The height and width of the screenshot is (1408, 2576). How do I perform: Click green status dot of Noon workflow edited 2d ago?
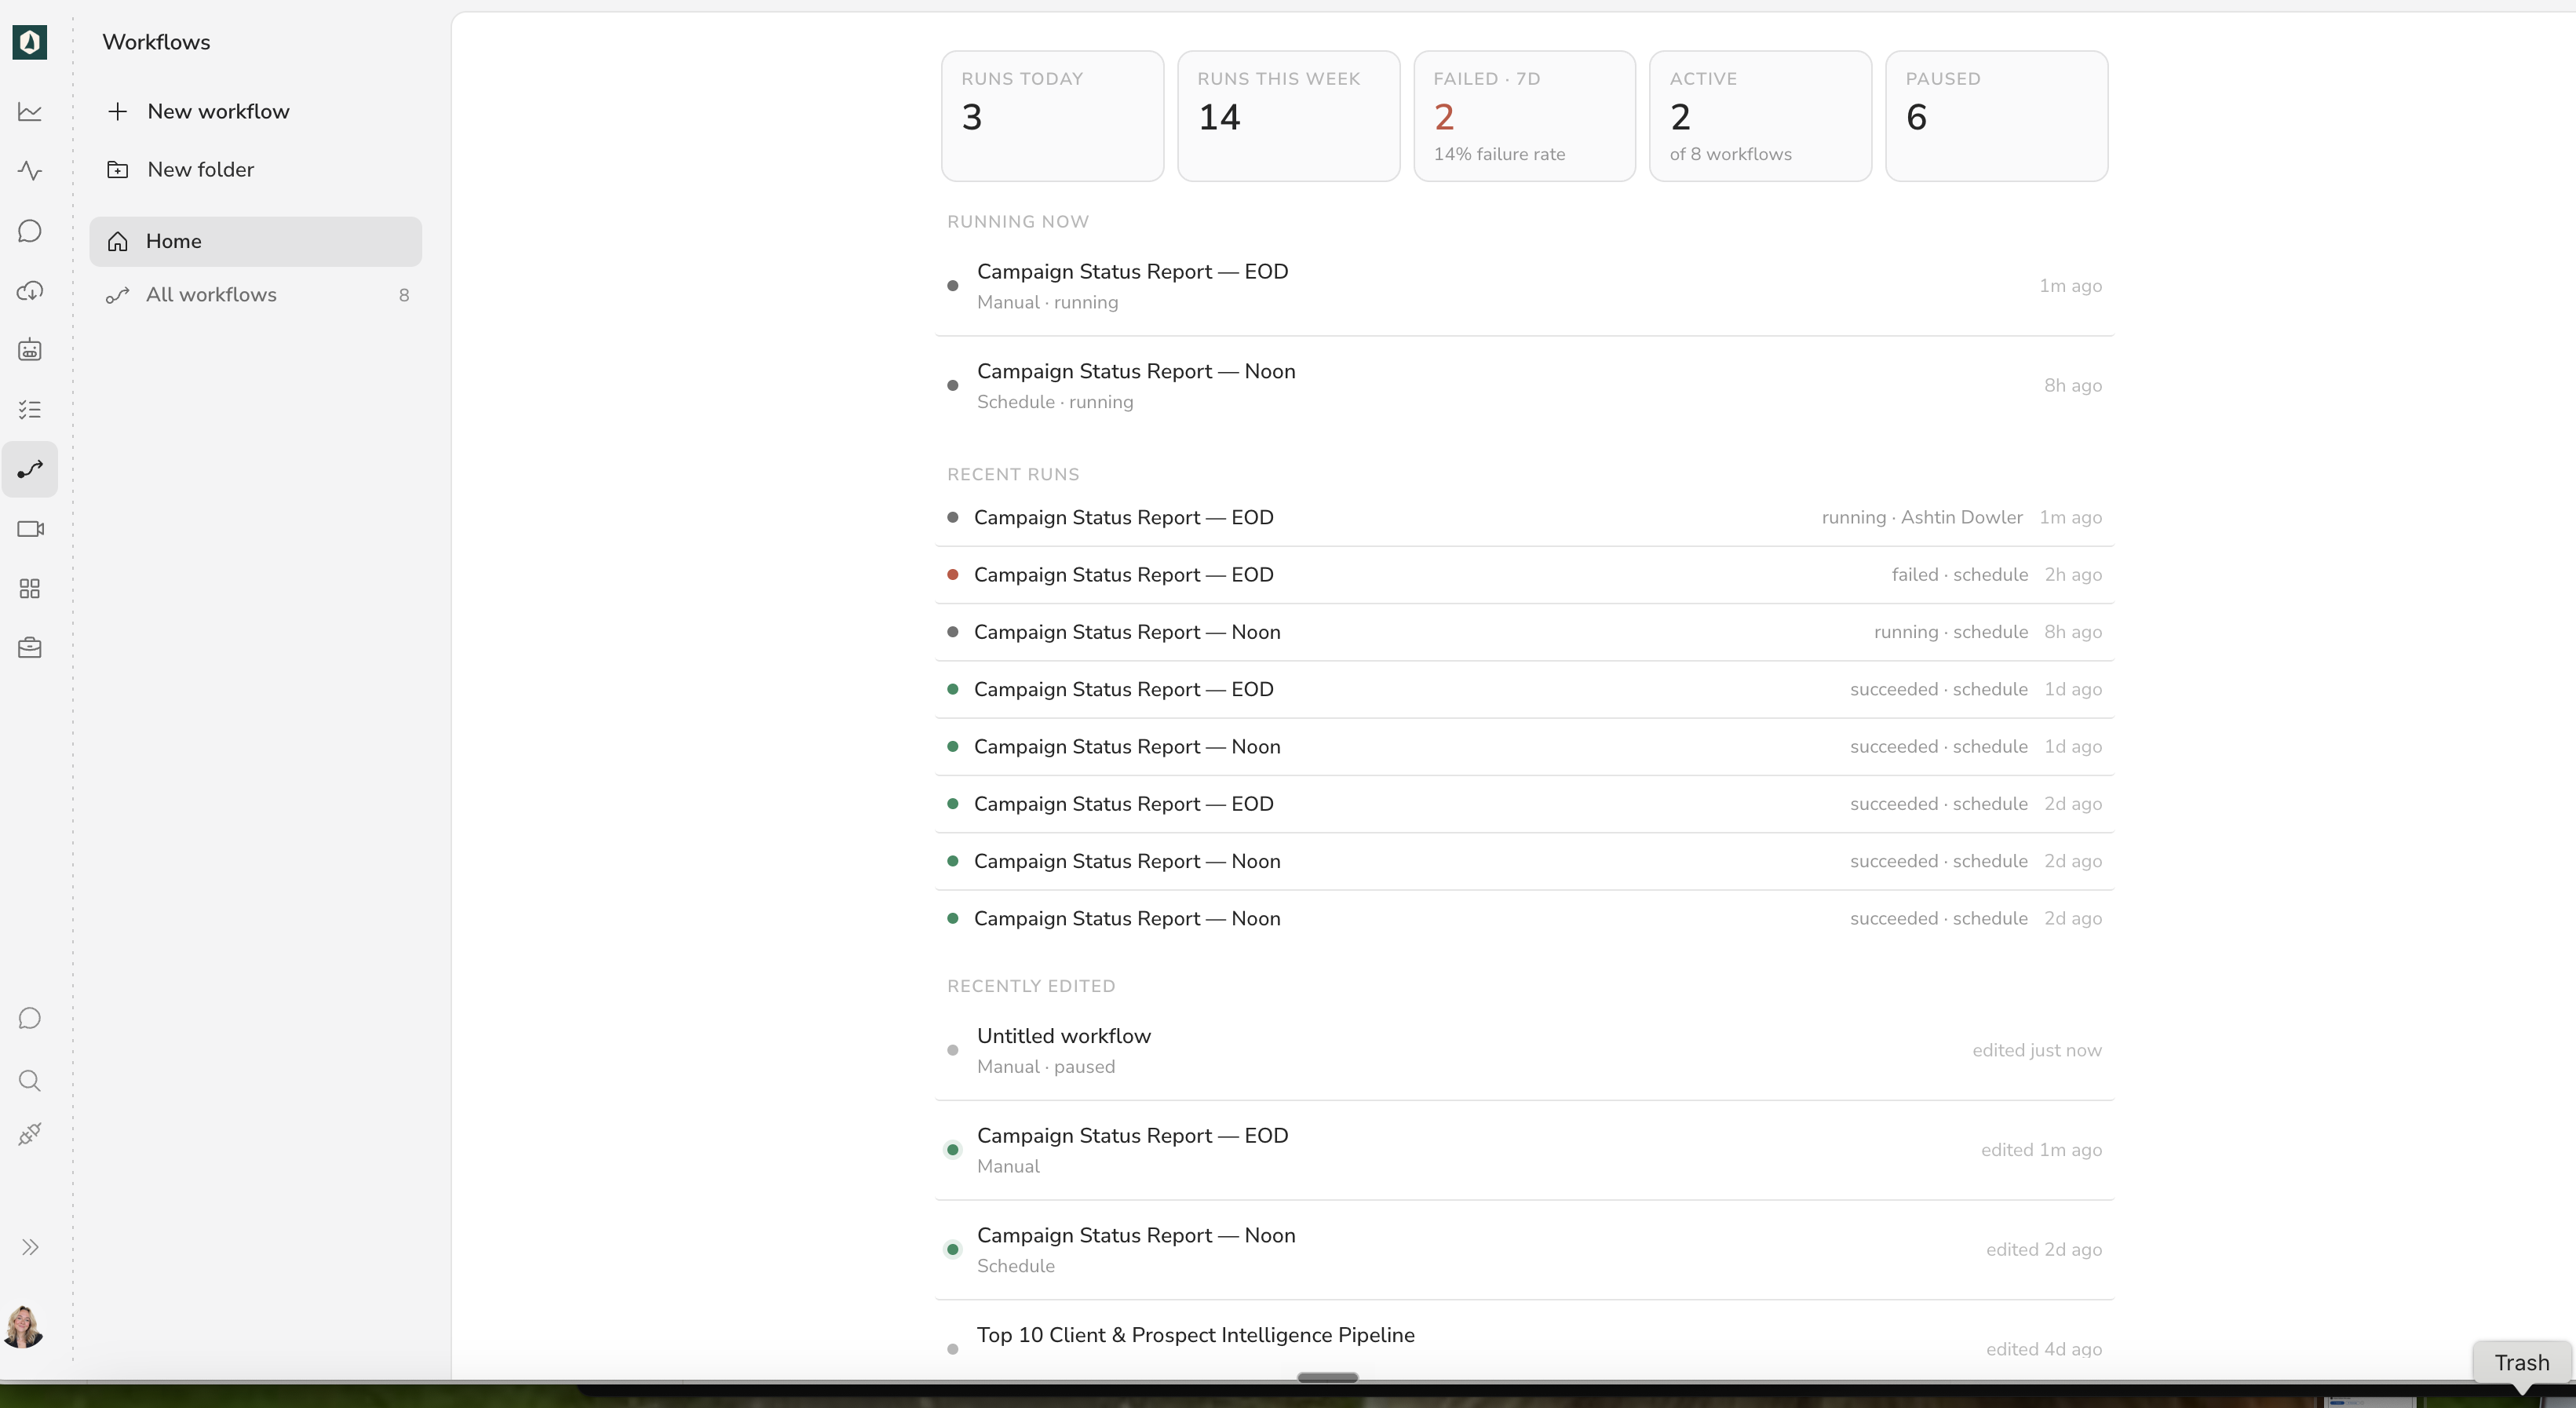coord(953,1250)
